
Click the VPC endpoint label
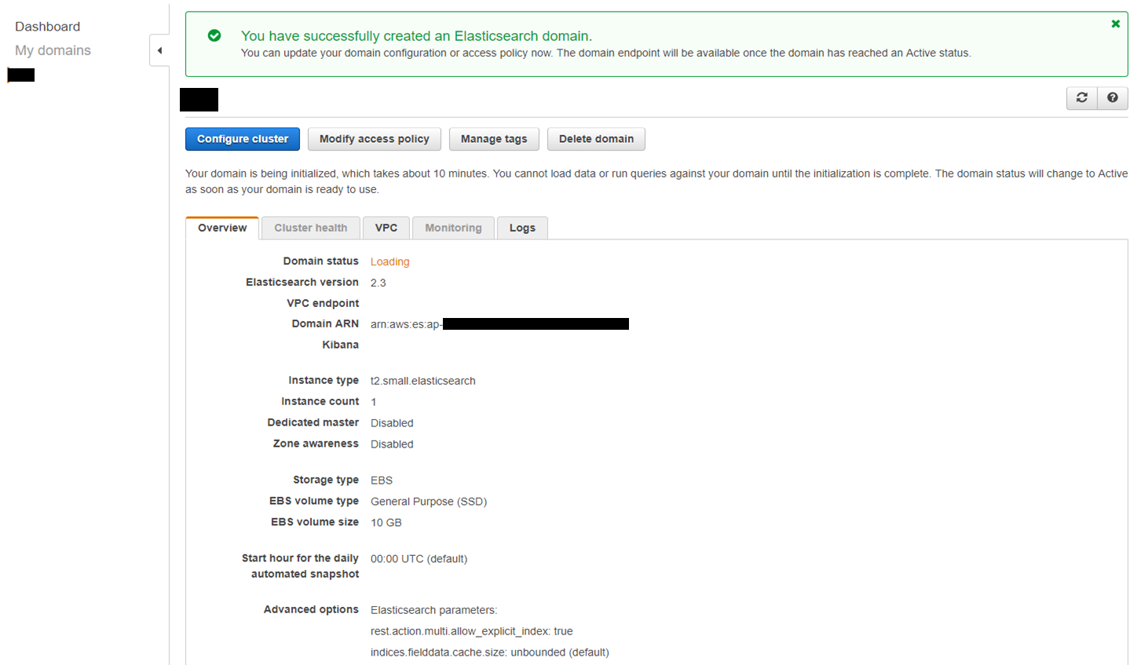(x=323, y=303)
